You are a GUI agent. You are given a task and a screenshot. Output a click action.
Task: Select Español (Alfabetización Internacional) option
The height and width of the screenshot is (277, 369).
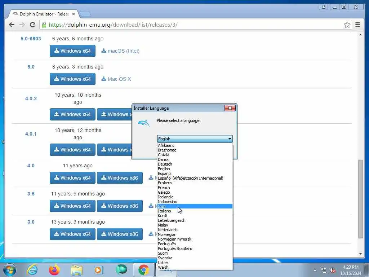195,178
